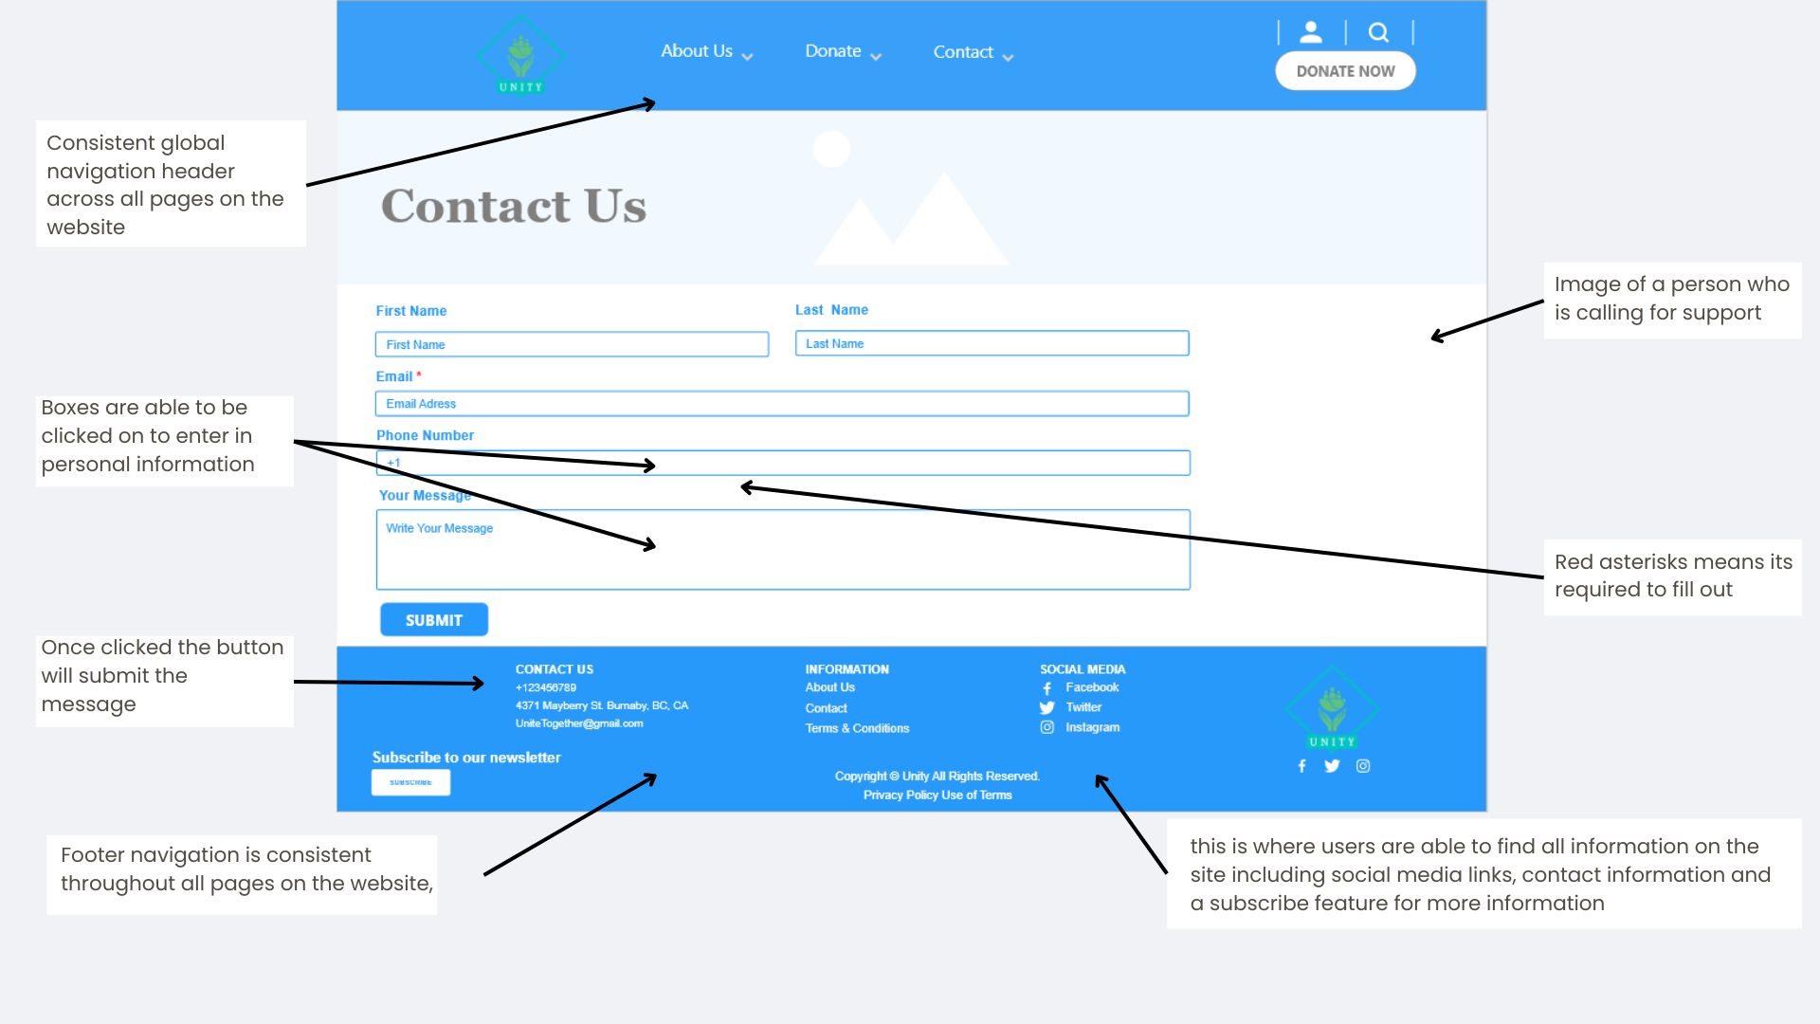Select Instagram icon in footer
Viewport: 1820px width, 1024px height.
[x=1047, y=727]
